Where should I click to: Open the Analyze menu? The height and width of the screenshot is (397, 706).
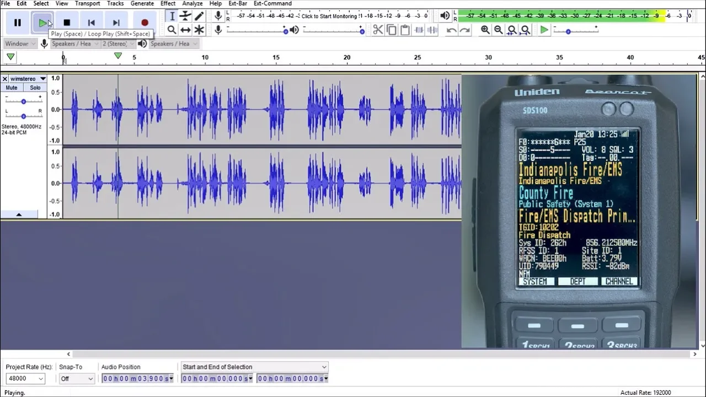point(192,3)
